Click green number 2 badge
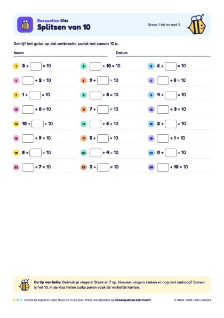Image resolution: width=224 pixels, height=318 pixels. point(84,66)
